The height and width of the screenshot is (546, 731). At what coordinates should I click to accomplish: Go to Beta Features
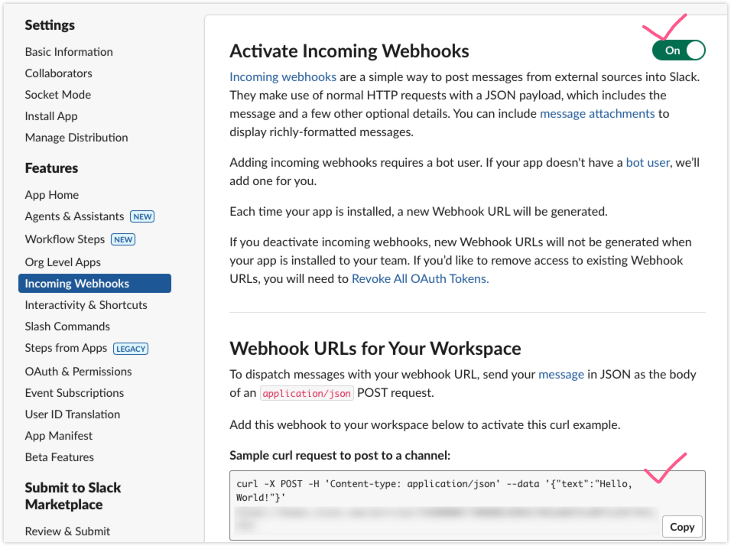60,457
